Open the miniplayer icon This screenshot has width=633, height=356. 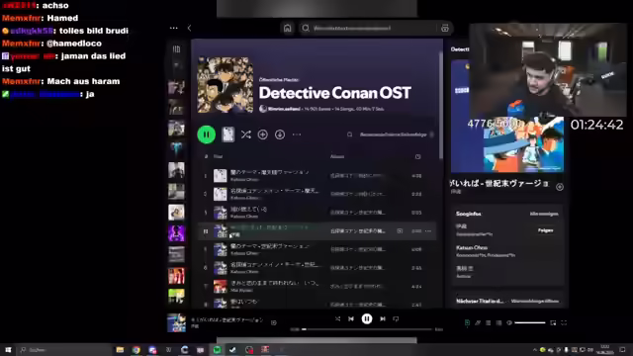coord(553,322)
